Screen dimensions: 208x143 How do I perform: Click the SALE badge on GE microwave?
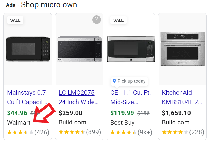(119, 20)
